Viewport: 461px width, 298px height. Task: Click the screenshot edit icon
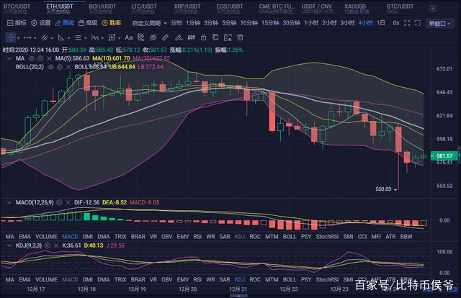point(228,37)
